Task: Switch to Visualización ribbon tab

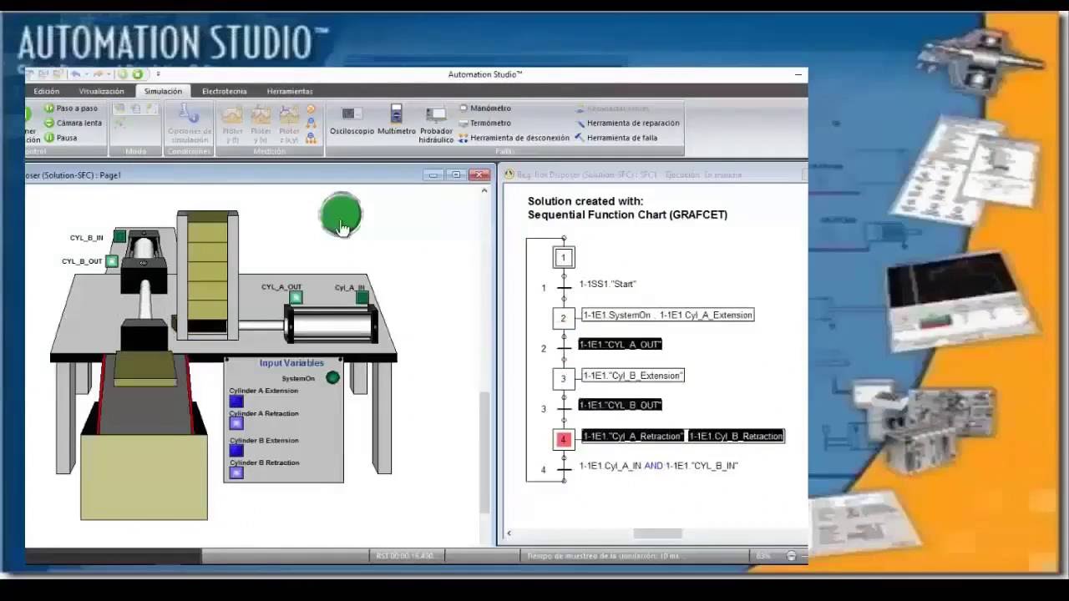Action: tap(101, 91)
